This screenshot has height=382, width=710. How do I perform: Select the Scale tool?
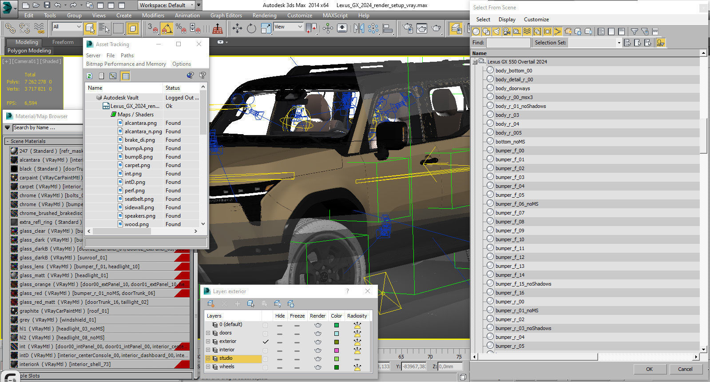(266, 28)
